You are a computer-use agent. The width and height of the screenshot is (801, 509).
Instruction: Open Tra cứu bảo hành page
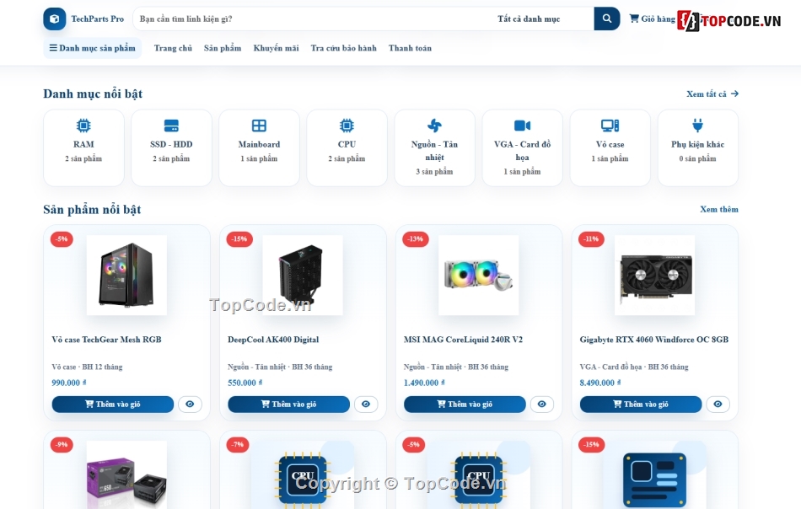(344, 48)
